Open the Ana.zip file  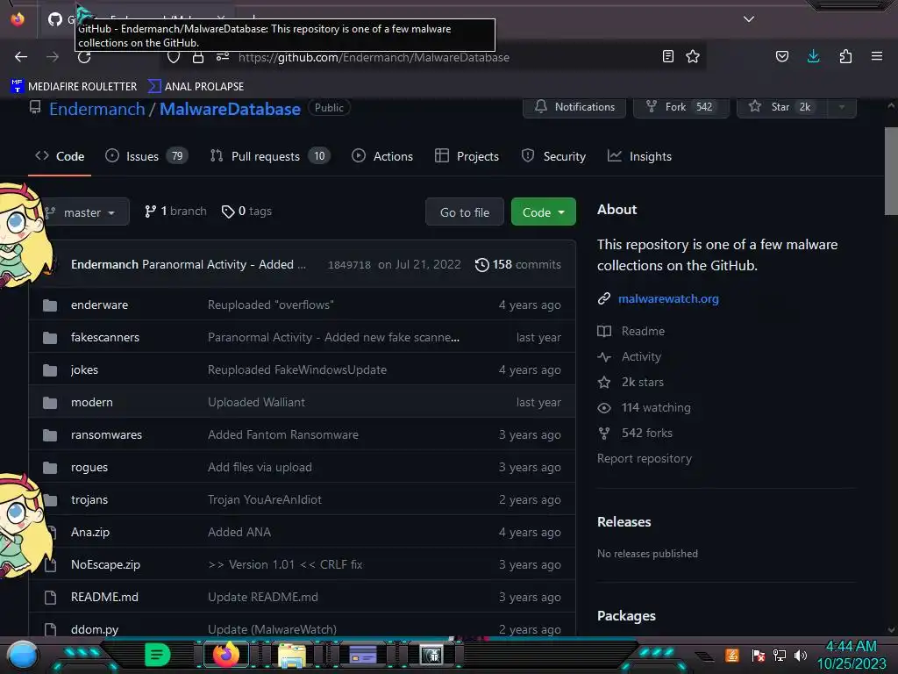click(90, 533)
